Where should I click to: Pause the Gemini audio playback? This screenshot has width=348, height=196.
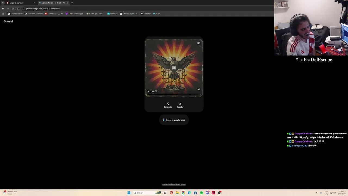click(174, 68)
